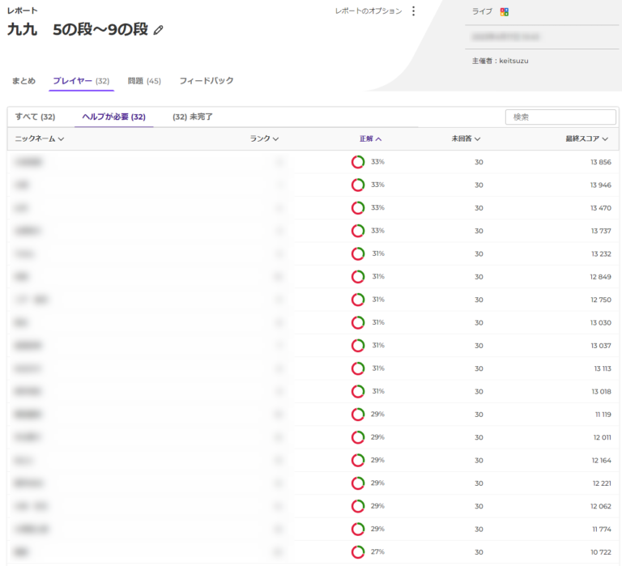Select the (32) 未完了 filter
The width and height of the screenshot is (622, 566).
pyautogui.click(x=193, y=117)
